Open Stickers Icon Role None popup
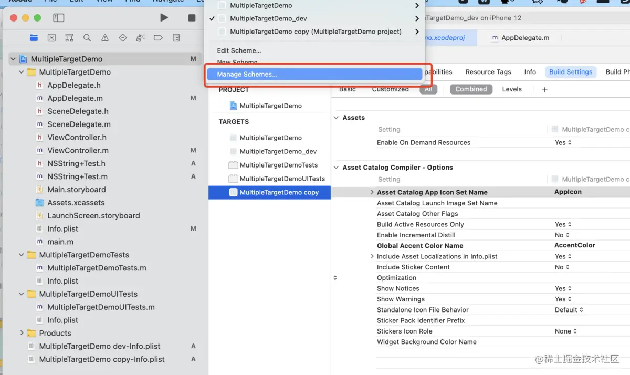 point(566,331)
